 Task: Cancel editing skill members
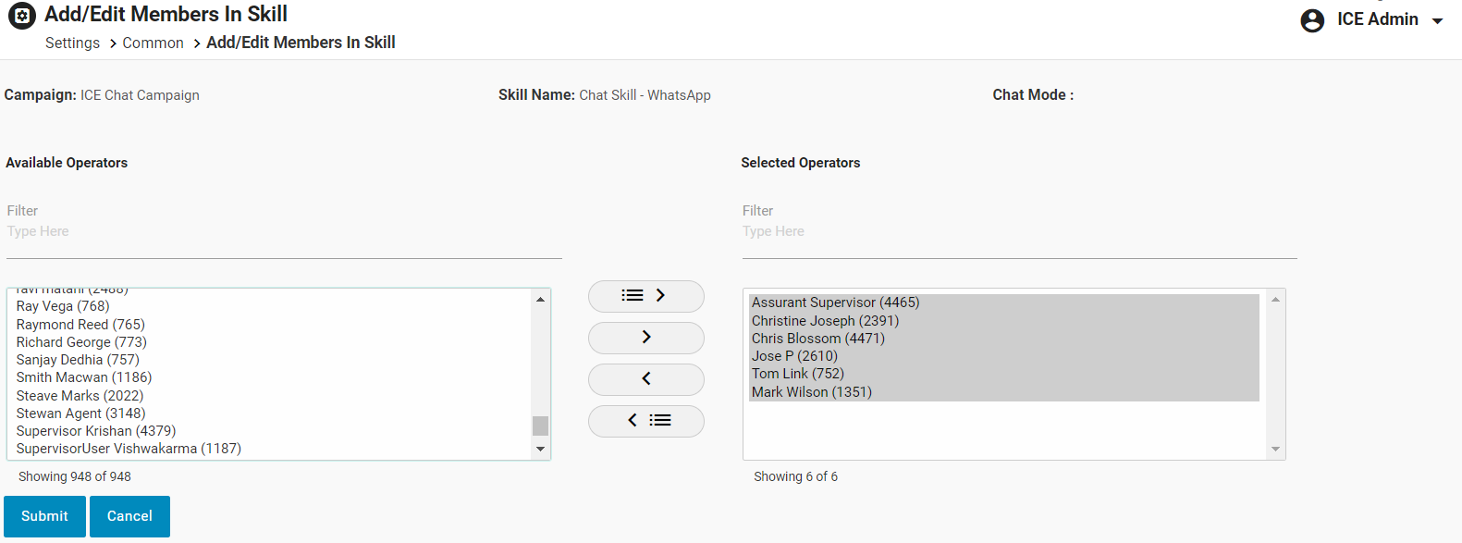coord(129,516)
